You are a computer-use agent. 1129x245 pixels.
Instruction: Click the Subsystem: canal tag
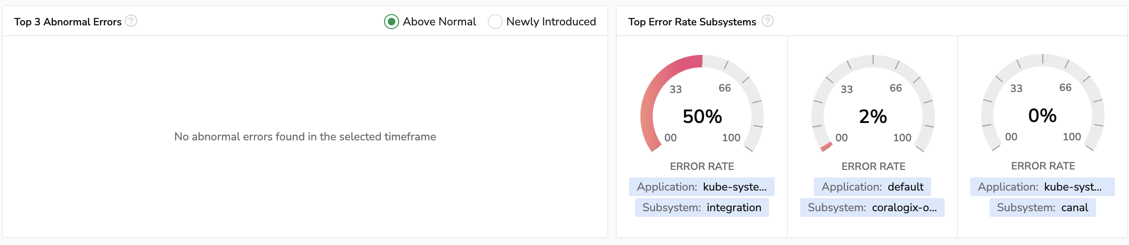pyautogui.click(x=1042, y=207)
